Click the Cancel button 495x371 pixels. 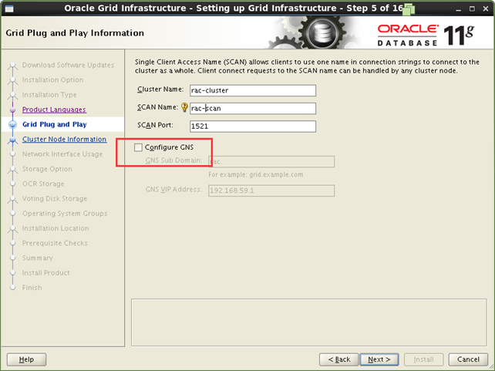[x=468, y=359]
